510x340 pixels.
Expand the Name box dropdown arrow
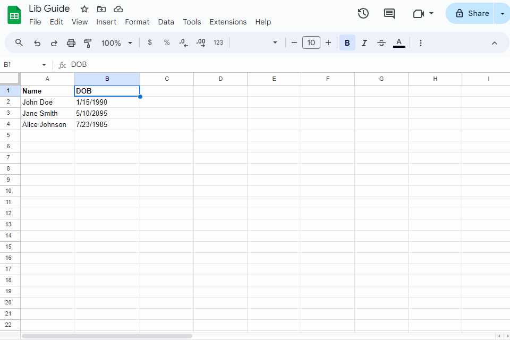44,65
